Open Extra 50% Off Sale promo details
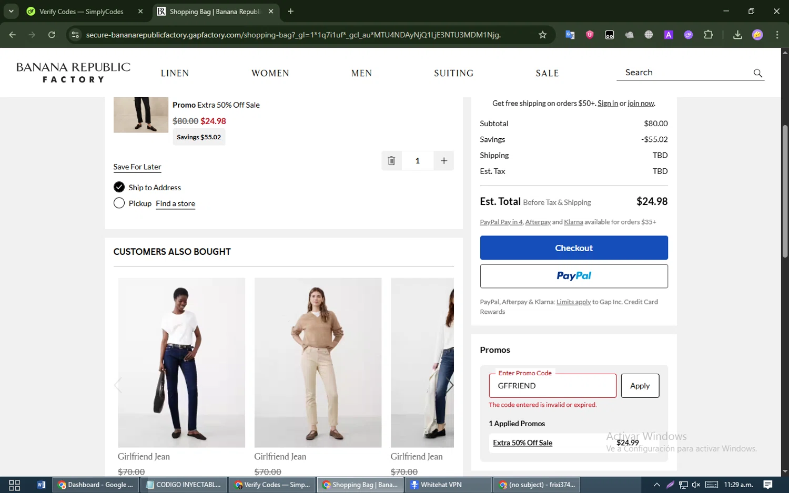Viewport: 789px width, 493px height. pyautogui.click(x=522, y=443)
